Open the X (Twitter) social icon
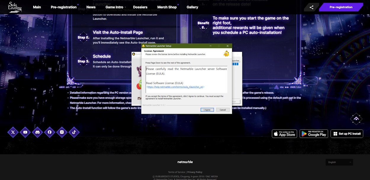Screen dimensions: 370x180 point(13,132)
